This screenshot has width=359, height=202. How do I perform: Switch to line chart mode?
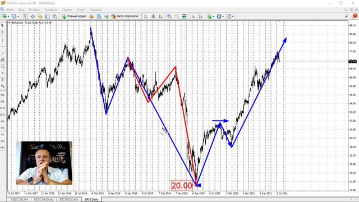(x=161, y=16)
